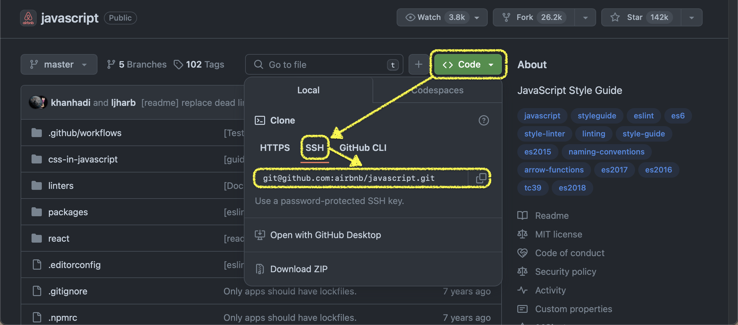Click the Open with GitHub Desktop icon
The image size is (738, 325).
[x=260, y=235]
